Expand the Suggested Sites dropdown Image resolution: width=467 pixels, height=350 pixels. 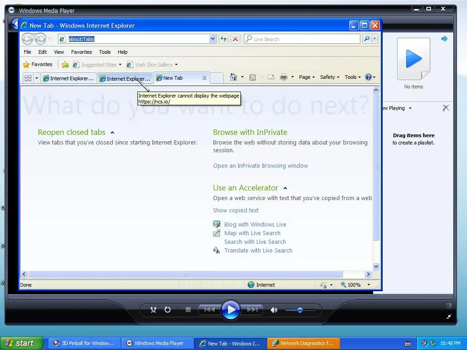coord(120,65)
